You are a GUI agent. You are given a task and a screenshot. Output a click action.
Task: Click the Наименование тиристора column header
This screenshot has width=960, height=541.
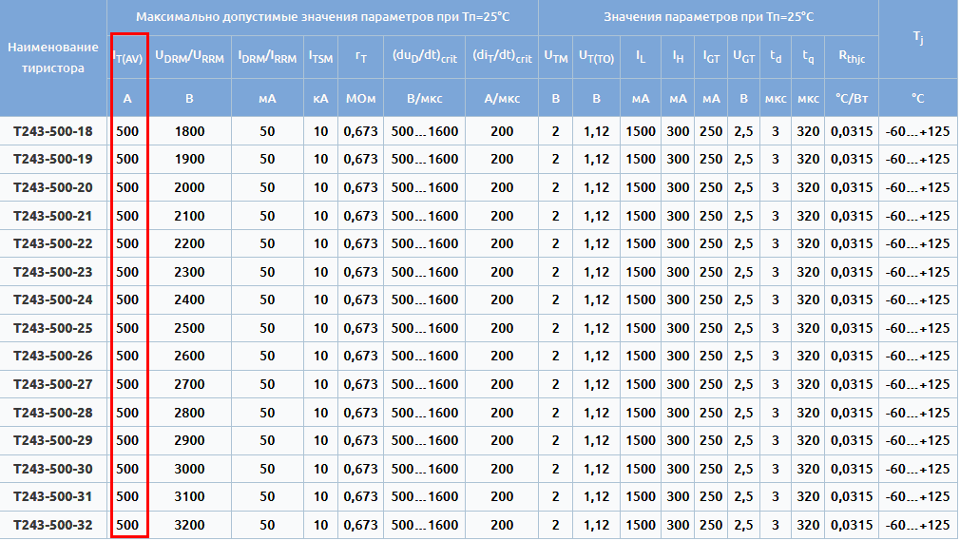click(53, 58)
